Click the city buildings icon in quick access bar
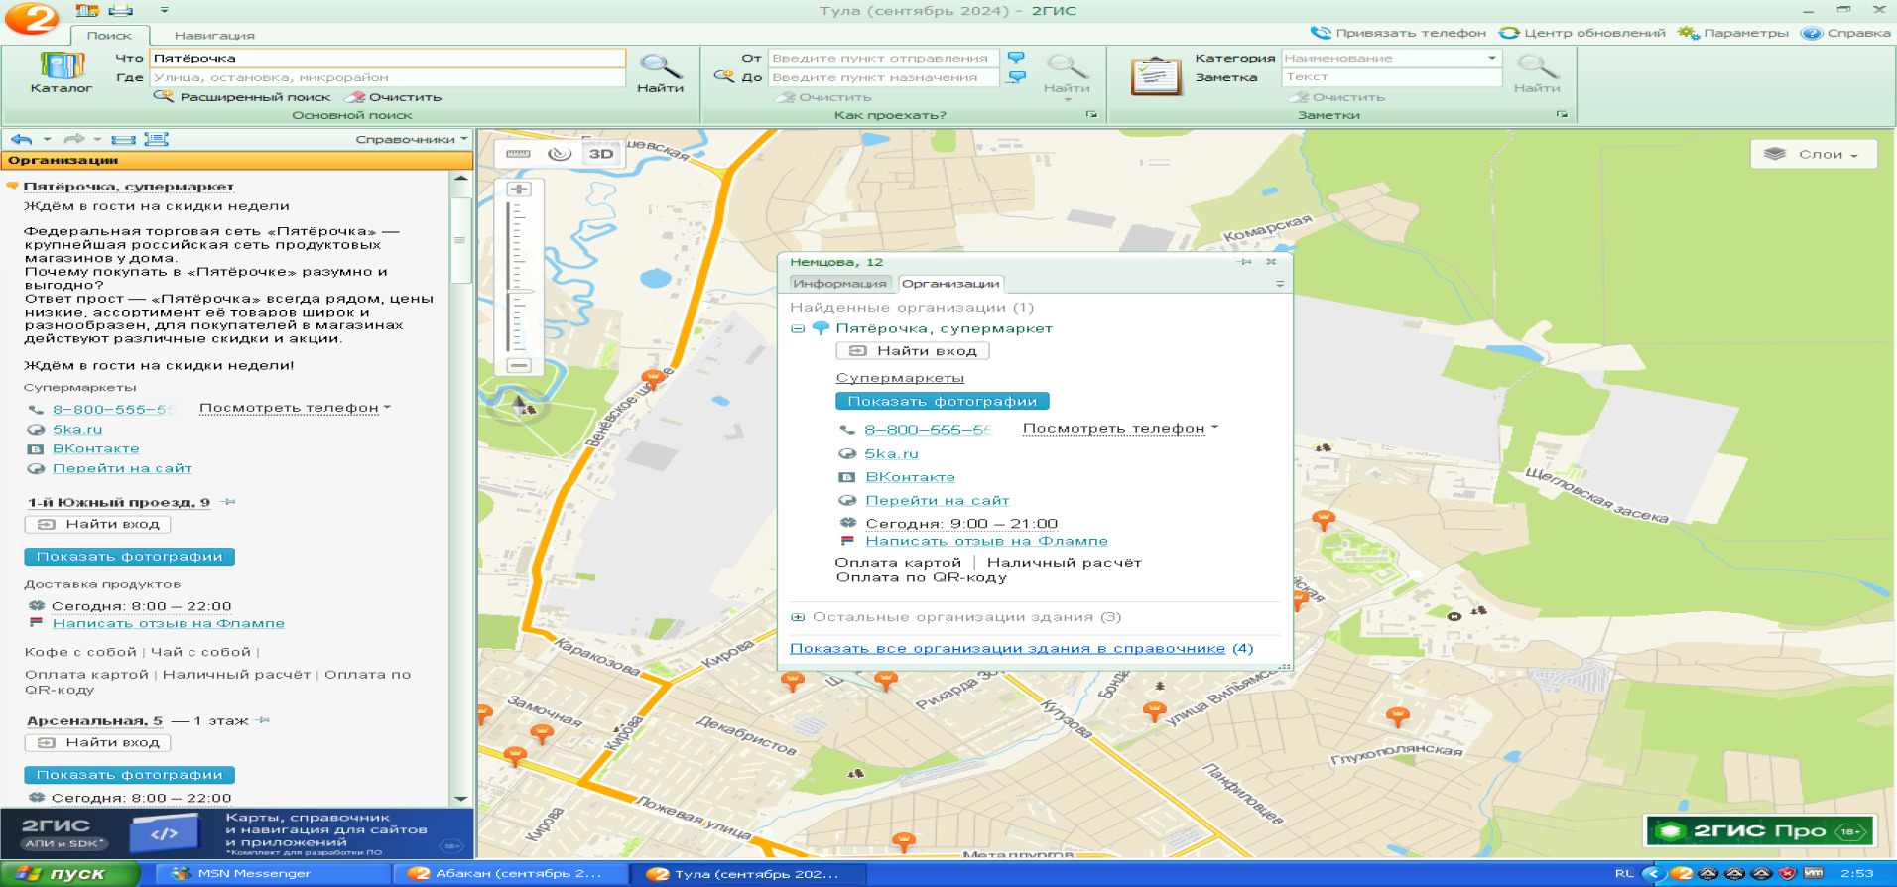This screenshot has height=887, width=1897. [87, 10]
